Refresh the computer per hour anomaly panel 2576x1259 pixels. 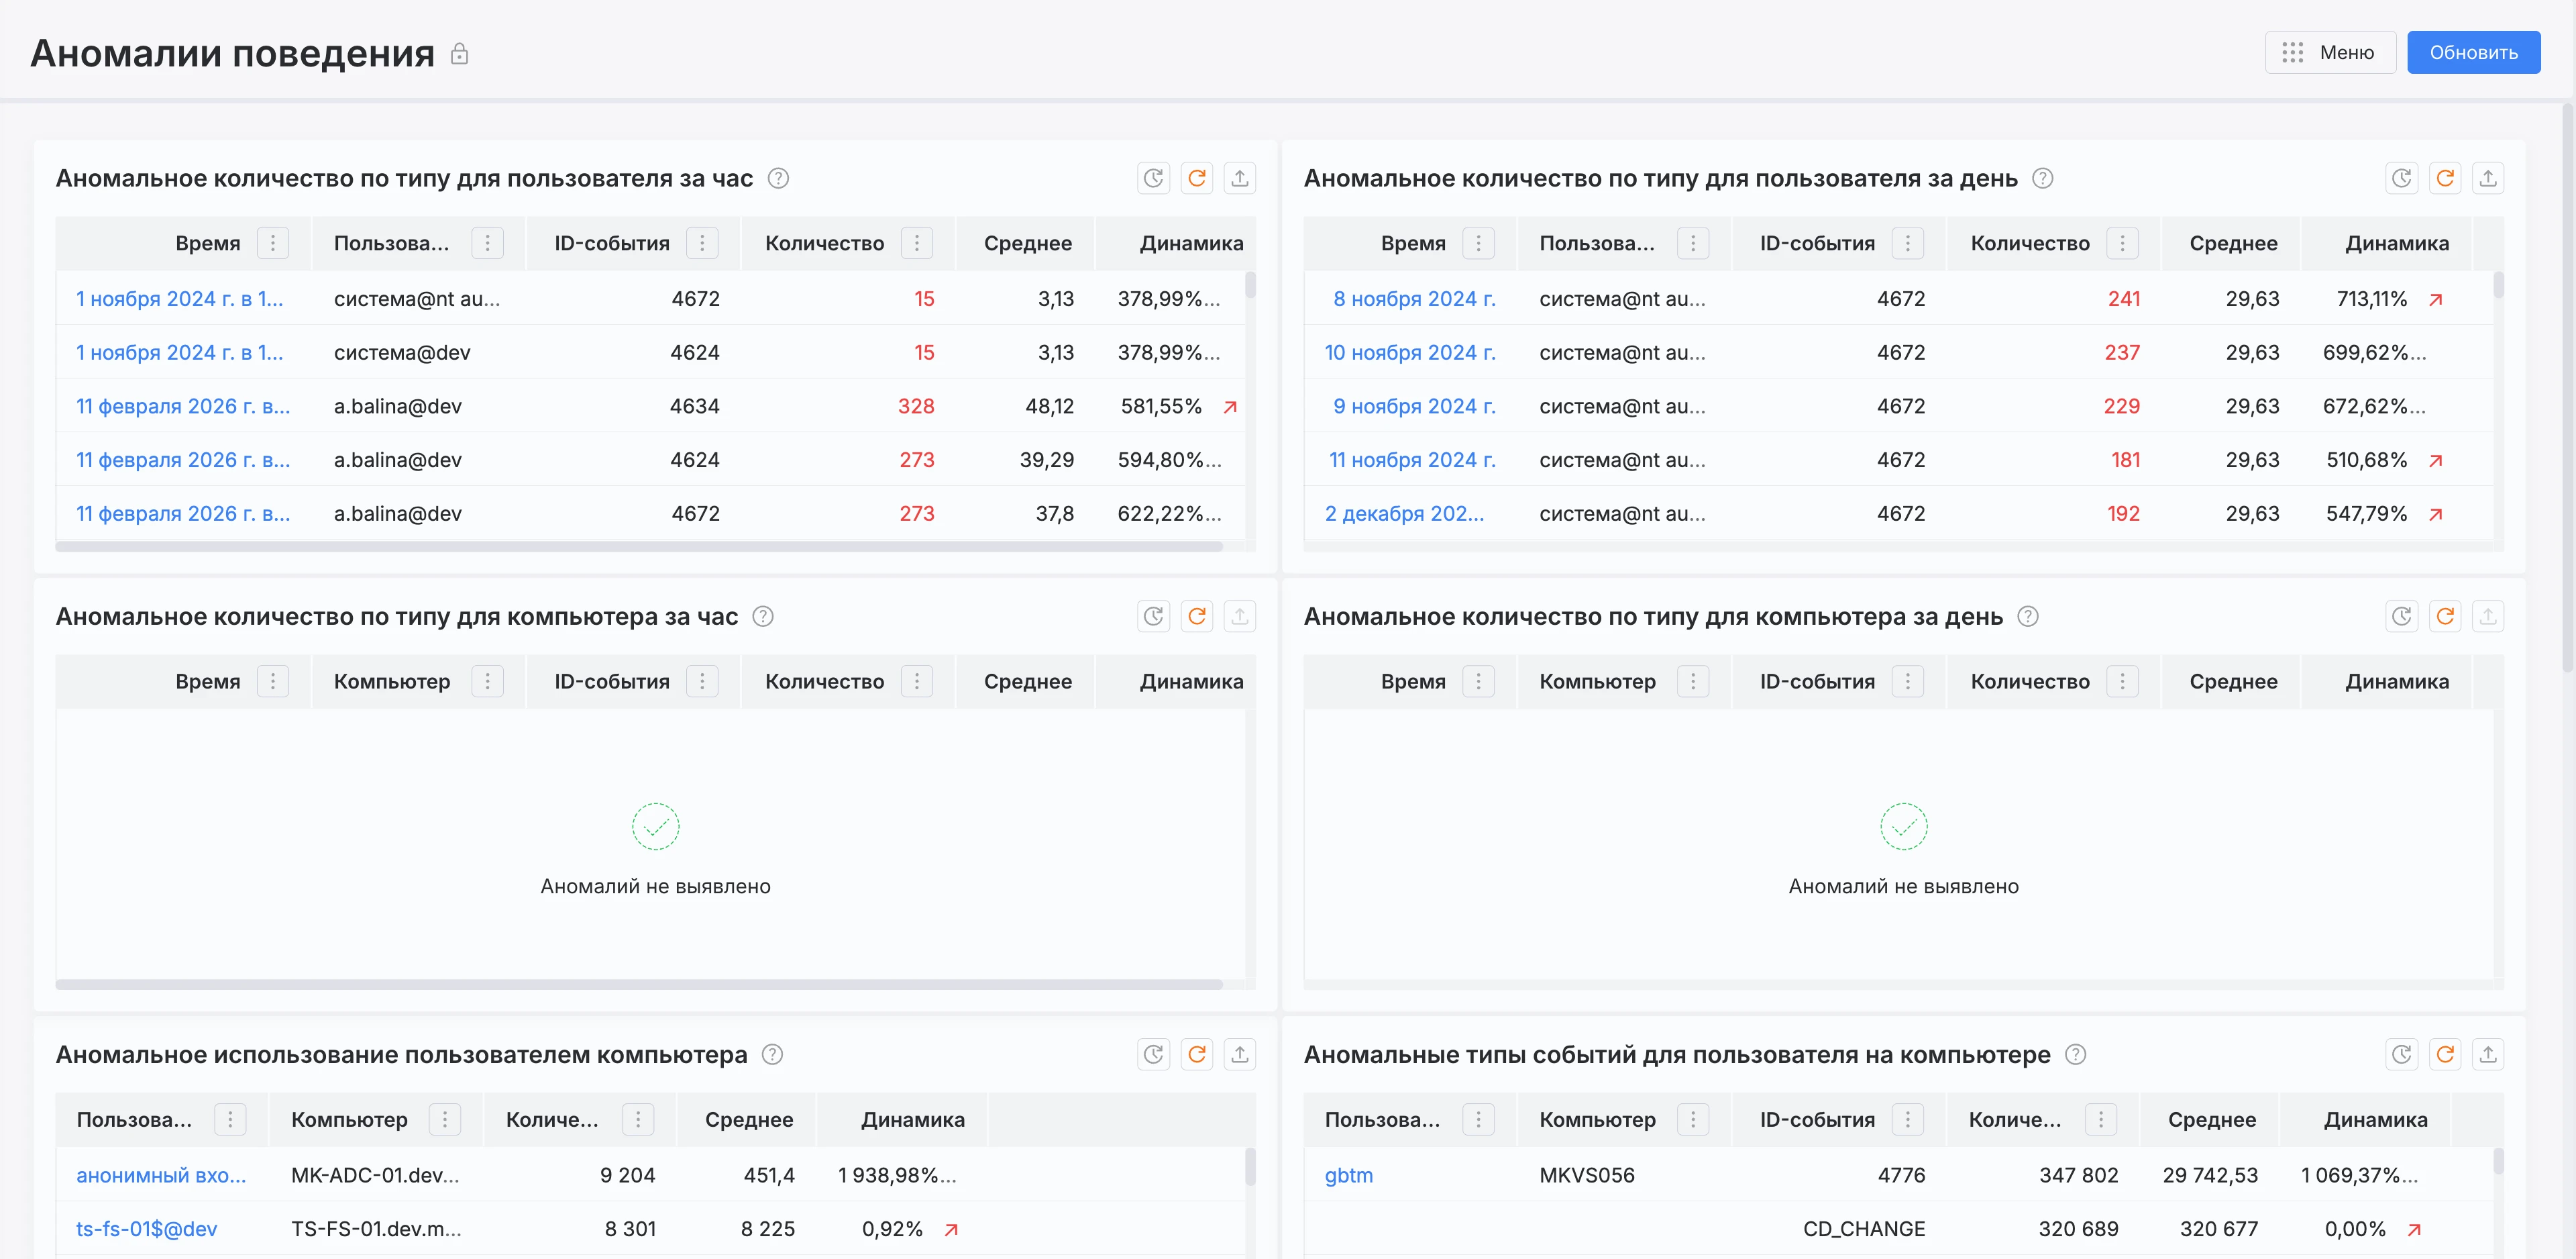(1197, 617)
